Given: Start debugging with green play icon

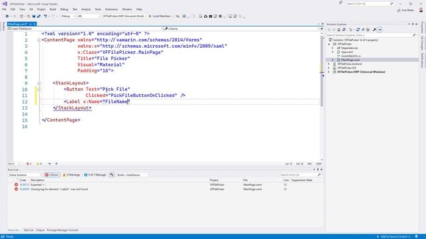Looking at the screenshot, I should pos(150,16).
